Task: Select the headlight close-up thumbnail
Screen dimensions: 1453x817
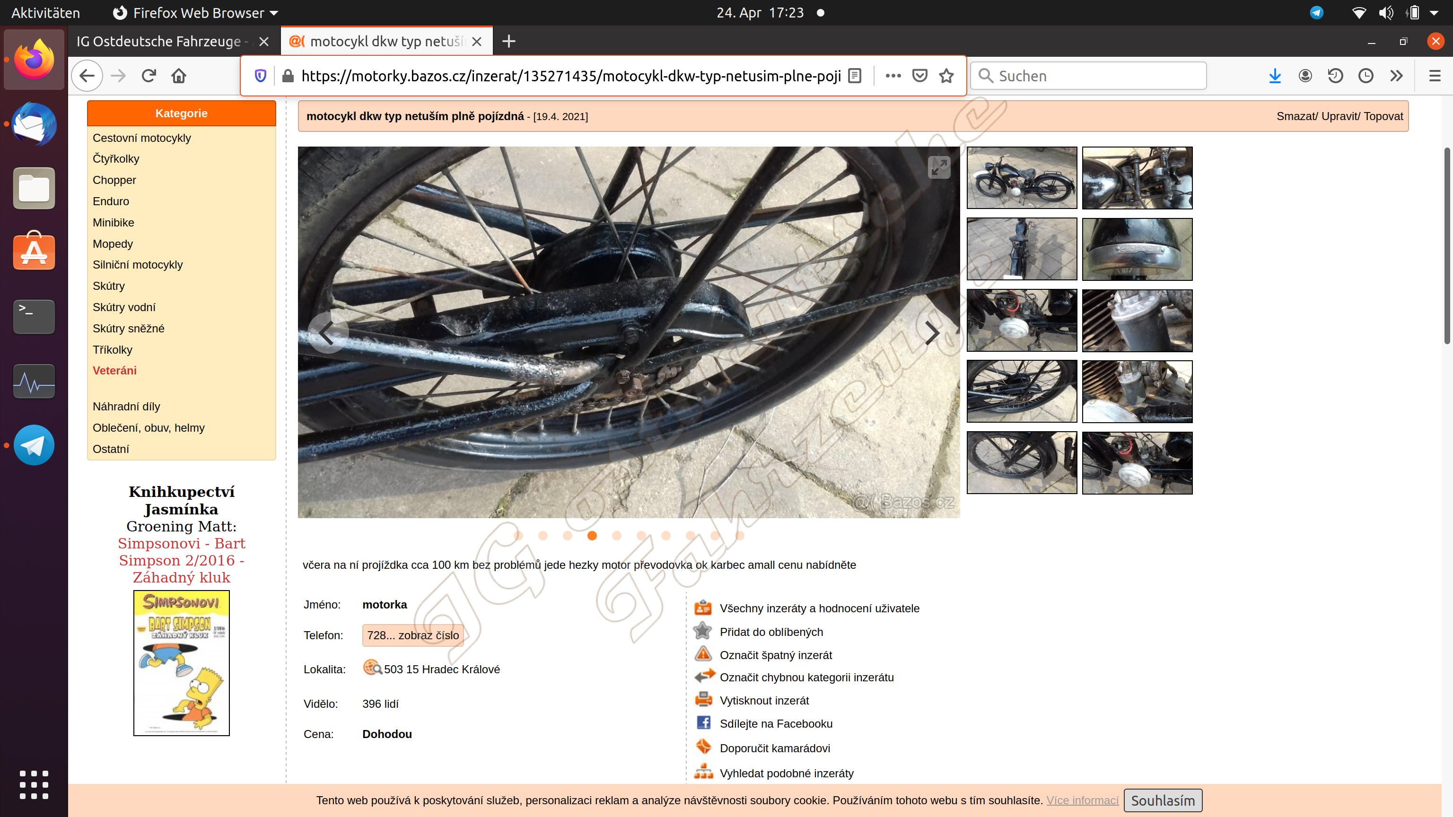Action: 1137,249
